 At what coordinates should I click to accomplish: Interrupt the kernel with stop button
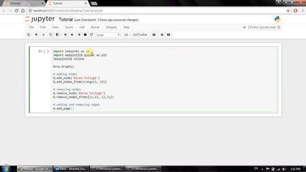(x=85, y=35)
